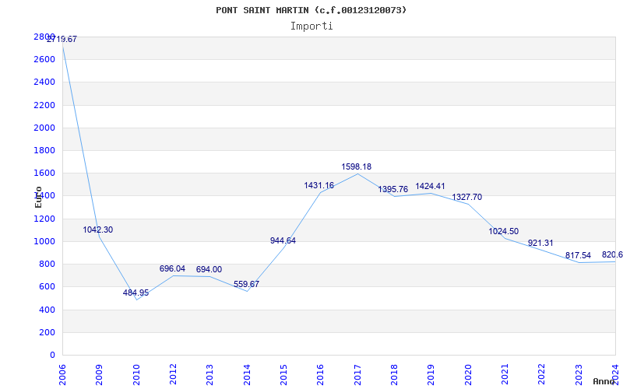Select the 817.54 data label

[578, 255]
